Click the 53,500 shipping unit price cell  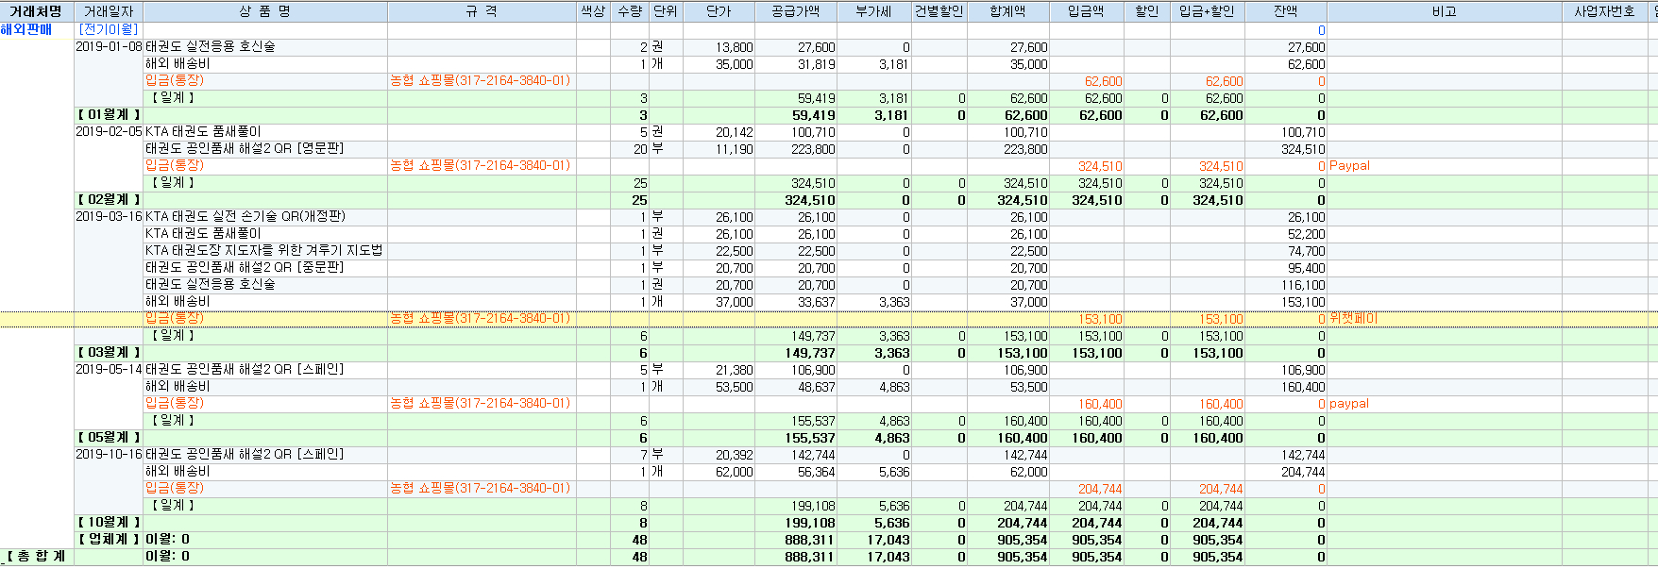pos(719,387)
